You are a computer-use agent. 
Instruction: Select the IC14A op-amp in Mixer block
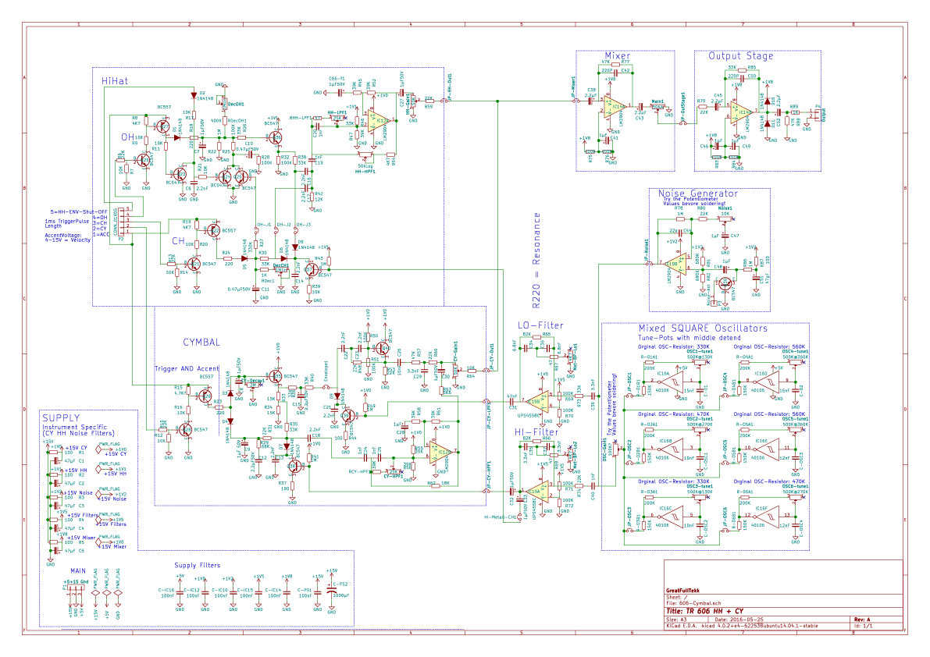click(x=614, y=106)
